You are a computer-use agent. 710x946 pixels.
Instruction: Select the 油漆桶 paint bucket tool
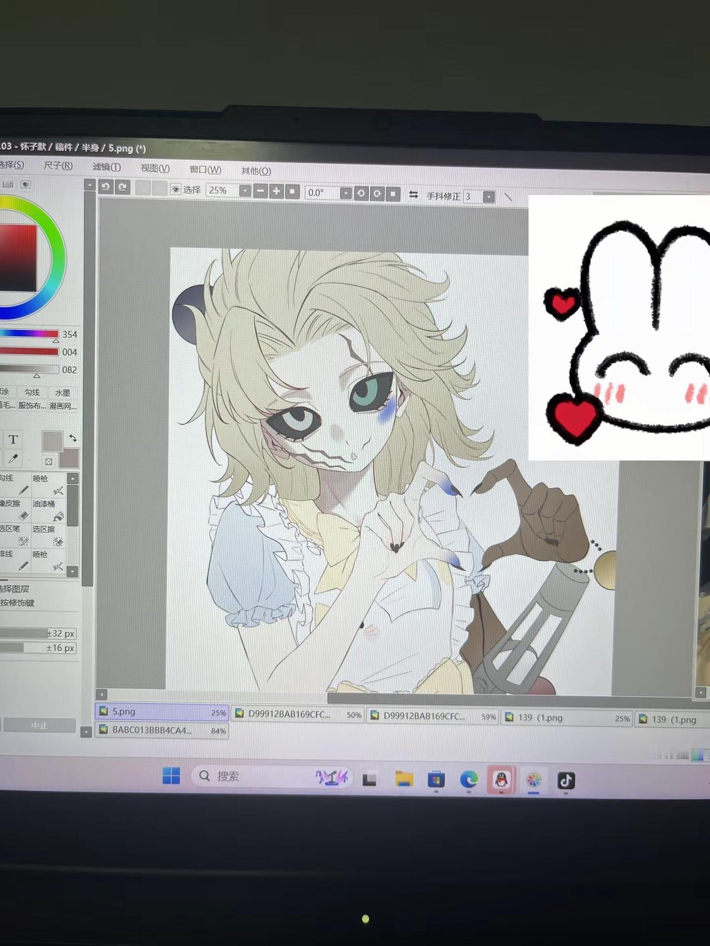pos(49,510)
